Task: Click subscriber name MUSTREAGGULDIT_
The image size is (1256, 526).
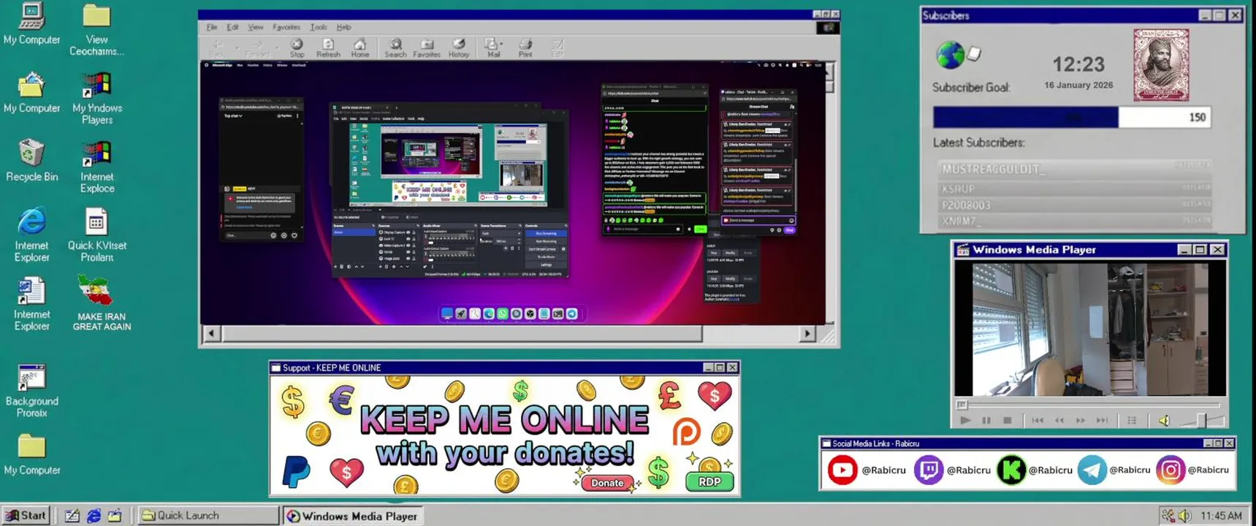Action: (994, 169)
